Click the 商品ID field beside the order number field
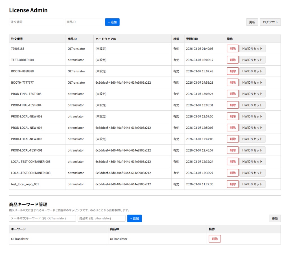289x256 pixels. [x=84, y=22]
